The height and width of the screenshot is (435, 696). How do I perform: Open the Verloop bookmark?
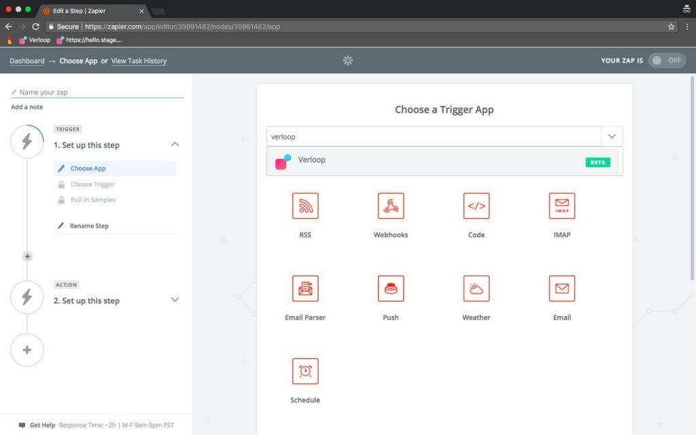(35, 40)
